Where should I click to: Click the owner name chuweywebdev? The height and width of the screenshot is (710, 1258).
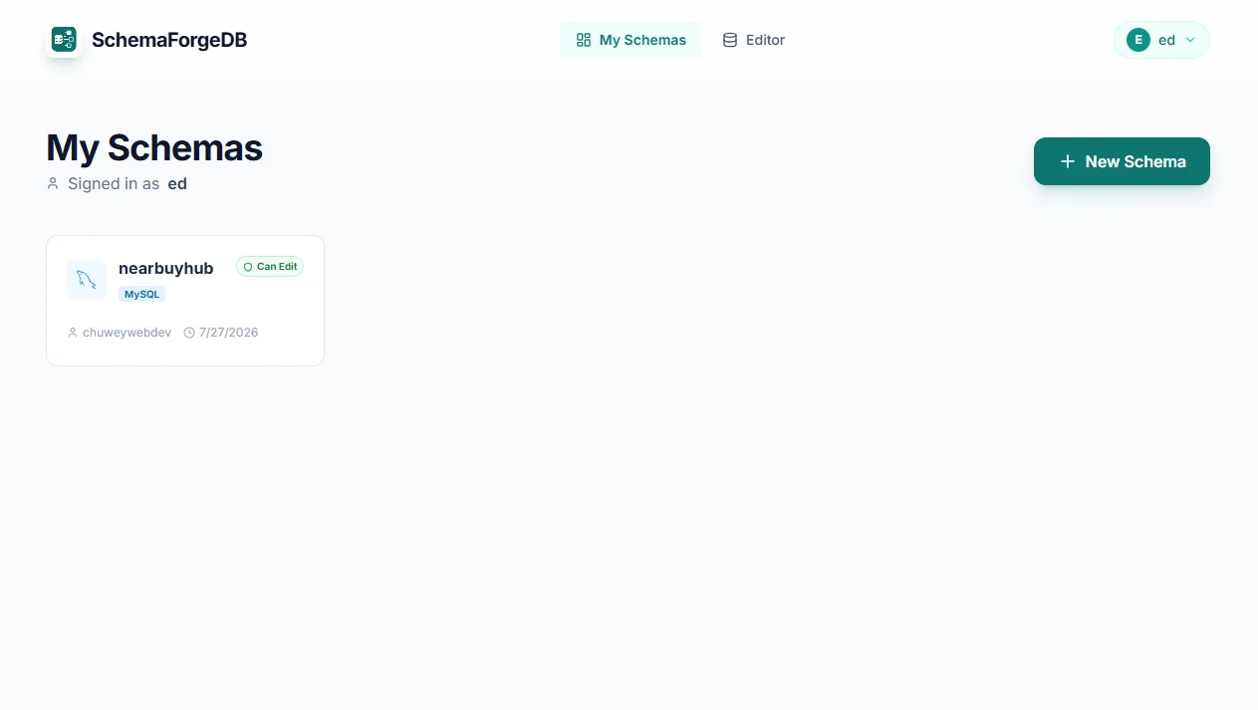pyautogui.click(x=126, y=333)
